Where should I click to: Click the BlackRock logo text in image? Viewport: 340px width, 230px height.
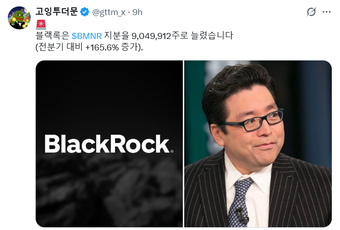109,144
